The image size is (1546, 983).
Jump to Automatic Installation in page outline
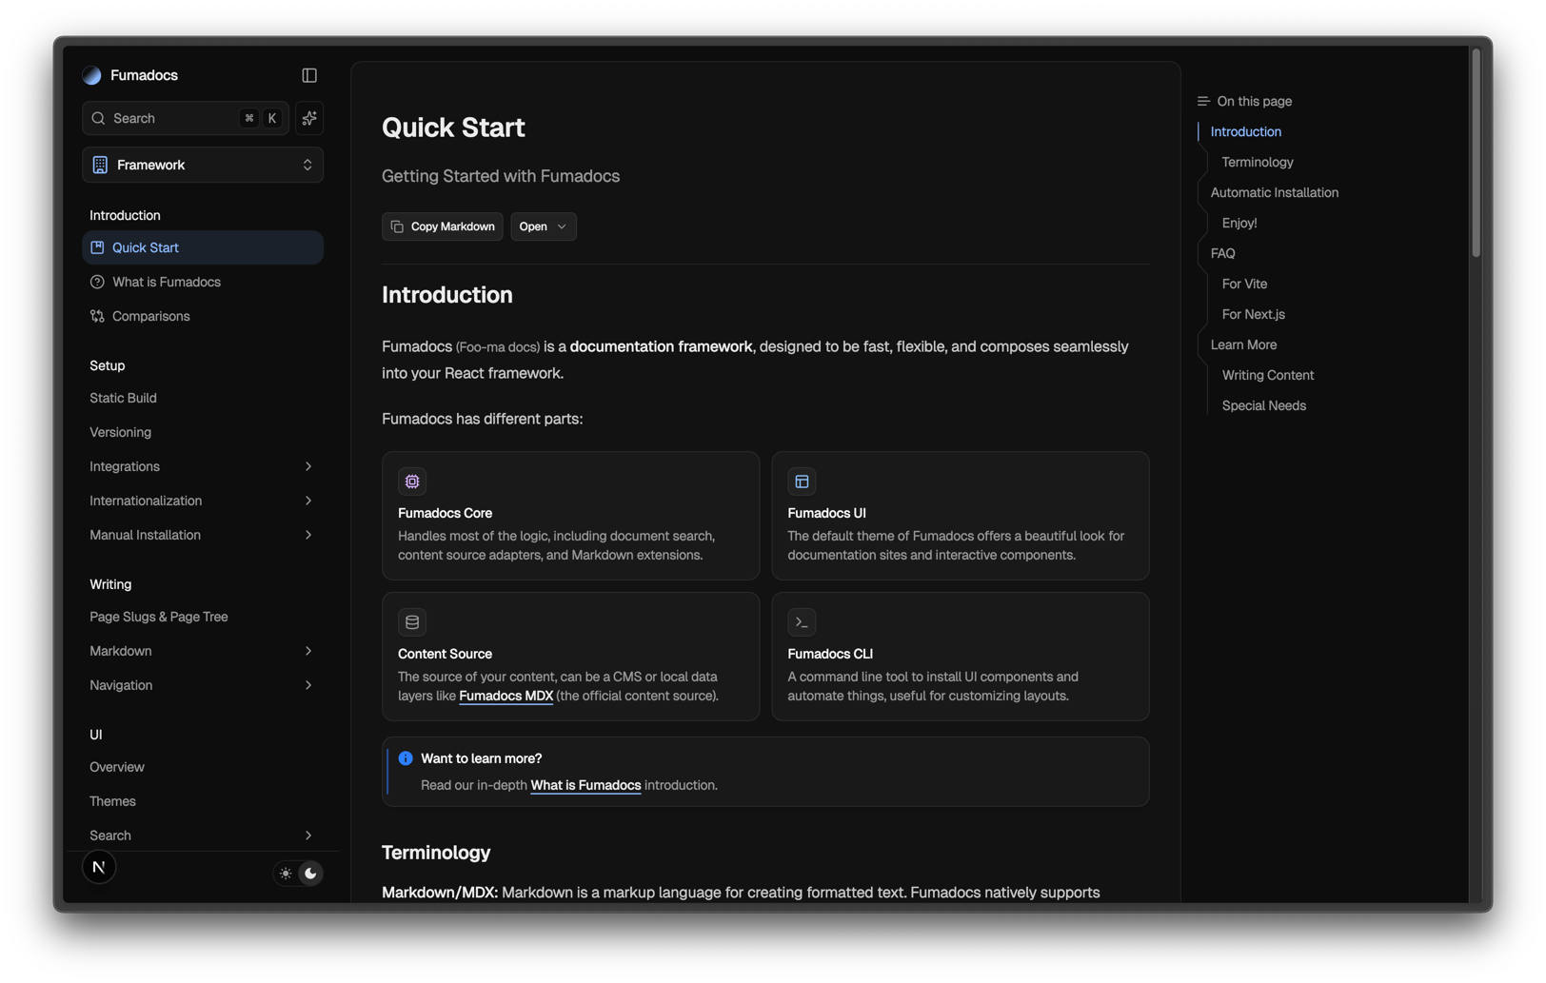coord(1274,192)
